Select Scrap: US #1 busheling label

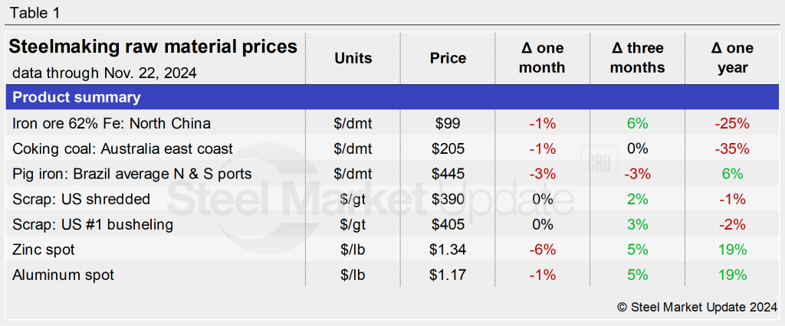pos(93,224)
